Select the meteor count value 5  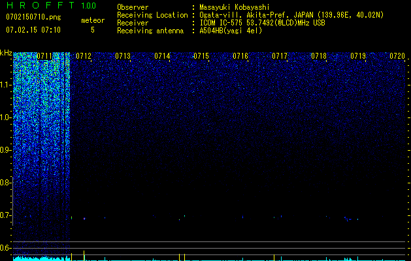[93, 30]
